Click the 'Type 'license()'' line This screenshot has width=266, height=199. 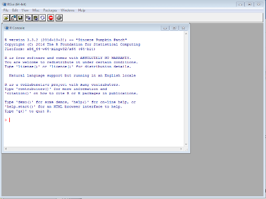[x=68, y=67]
